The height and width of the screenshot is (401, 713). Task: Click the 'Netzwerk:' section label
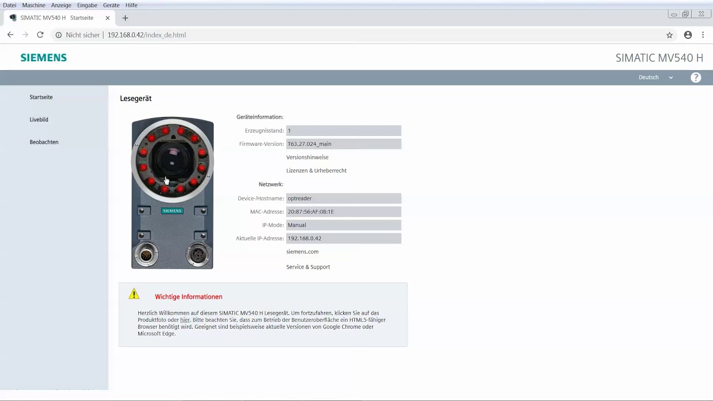pos(271,184)
